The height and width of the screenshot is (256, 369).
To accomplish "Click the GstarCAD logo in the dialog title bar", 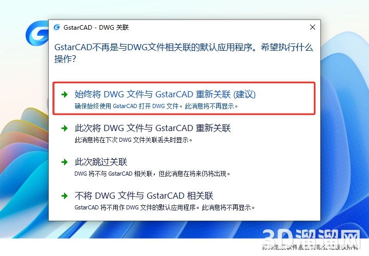I will click(57, 27).
